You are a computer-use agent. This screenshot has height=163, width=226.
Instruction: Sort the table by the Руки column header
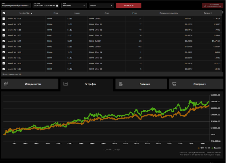click(135, 13)
